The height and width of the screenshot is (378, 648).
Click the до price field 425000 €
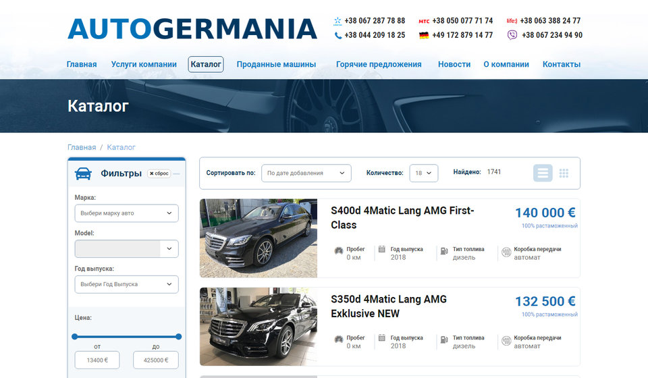(x=156, y=360)
